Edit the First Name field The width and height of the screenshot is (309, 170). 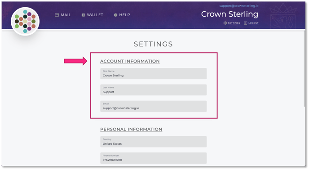click(153, 74)
